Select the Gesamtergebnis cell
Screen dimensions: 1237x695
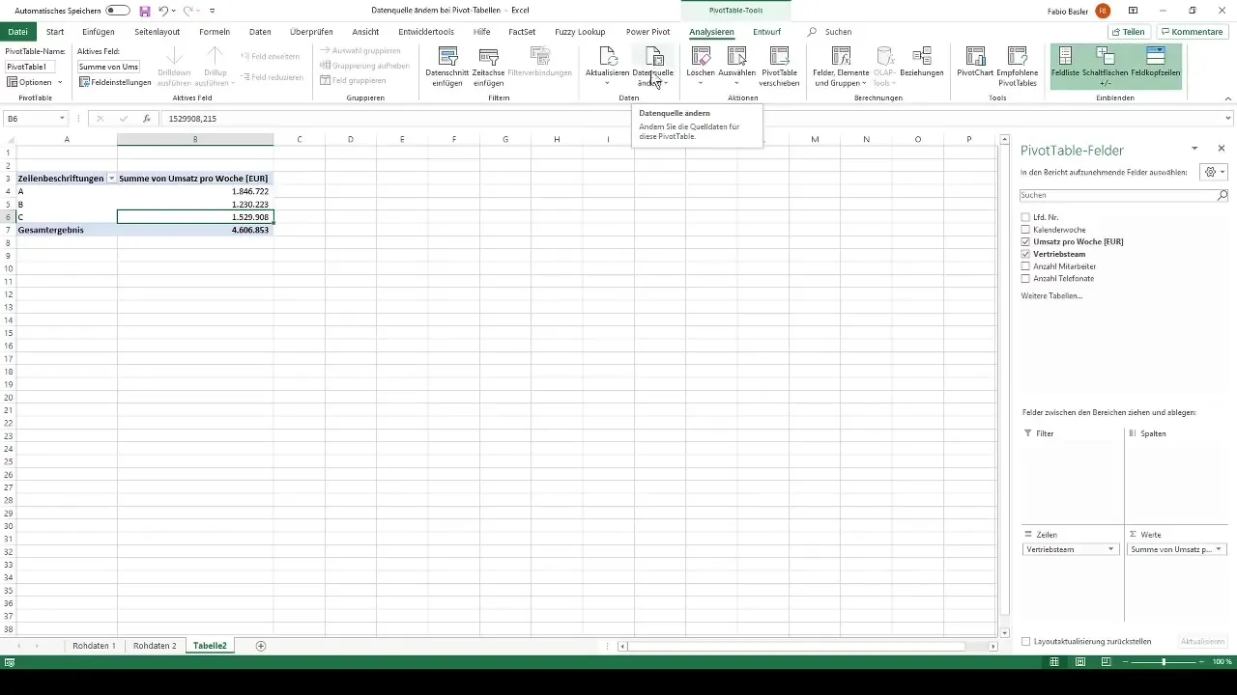[67, 230]
